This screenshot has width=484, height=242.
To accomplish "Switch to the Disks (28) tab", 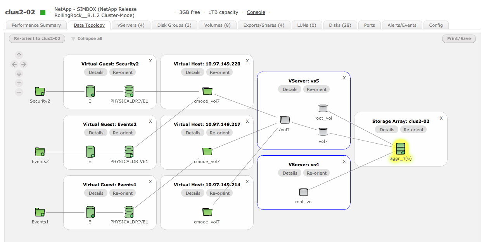I will coord(340,25).
